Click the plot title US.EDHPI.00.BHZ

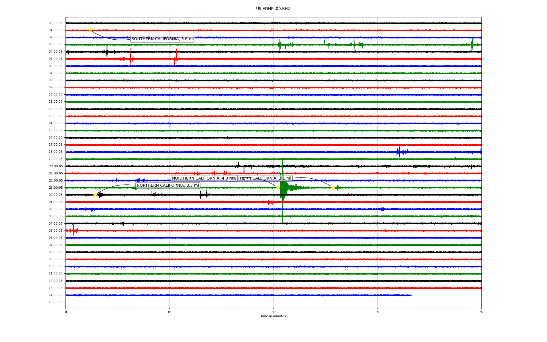pyautogui.click(x=273, y=9)
